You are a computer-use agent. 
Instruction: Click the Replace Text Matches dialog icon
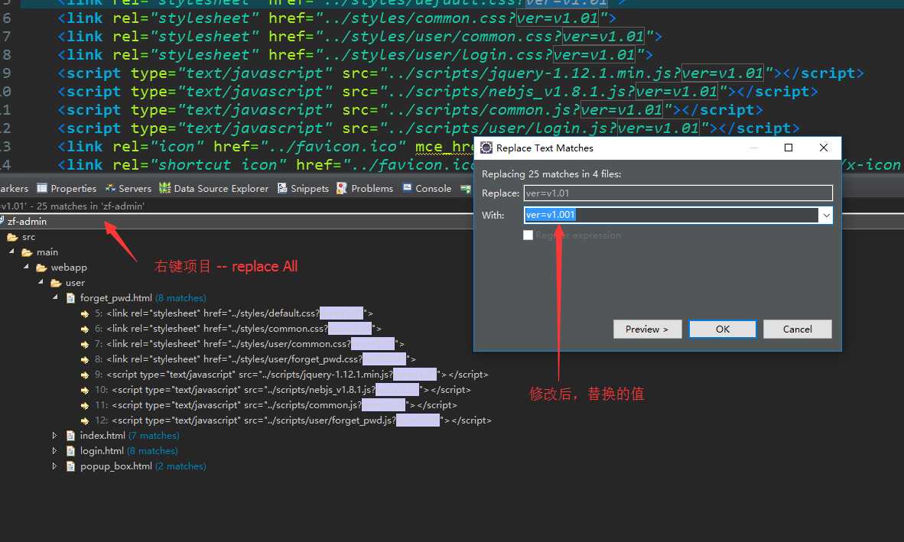pos(486,148)
